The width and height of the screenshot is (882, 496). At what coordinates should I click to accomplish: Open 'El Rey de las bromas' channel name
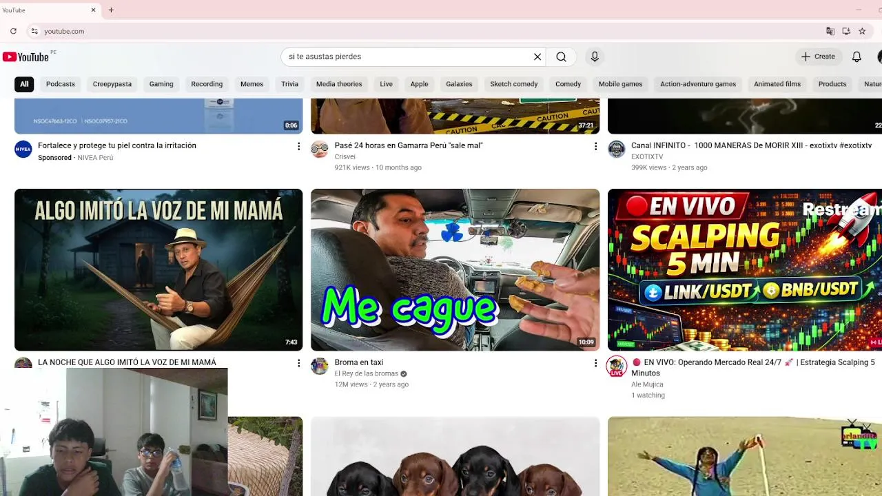coord(366,373)
